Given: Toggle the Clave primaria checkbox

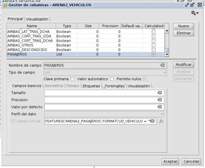Looking at the screenshot, I should 72,79.
